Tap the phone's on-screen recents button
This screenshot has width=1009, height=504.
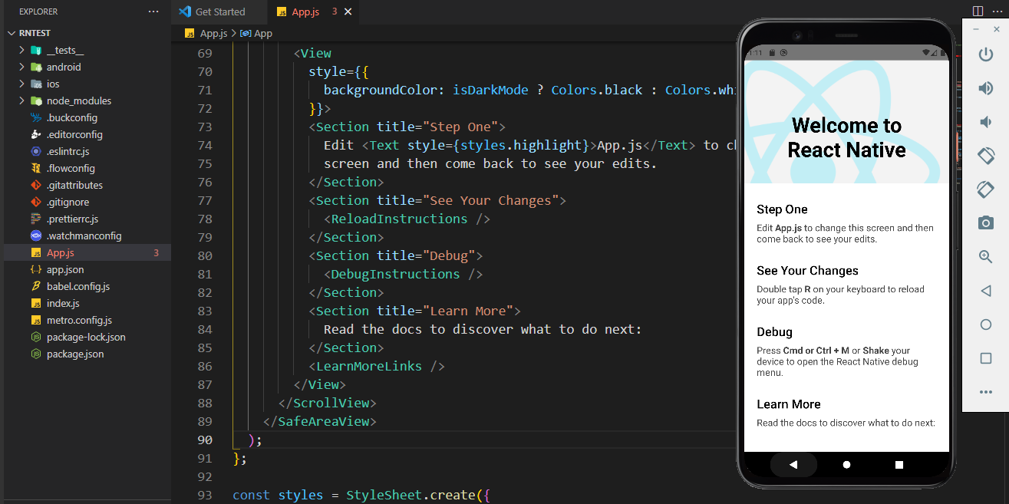click(x=899, y=465)
